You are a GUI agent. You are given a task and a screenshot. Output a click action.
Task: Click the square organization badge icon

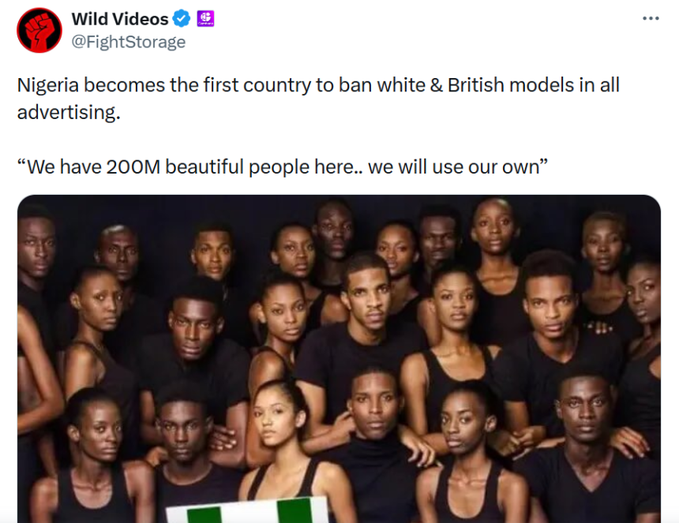tap(205, 17)
